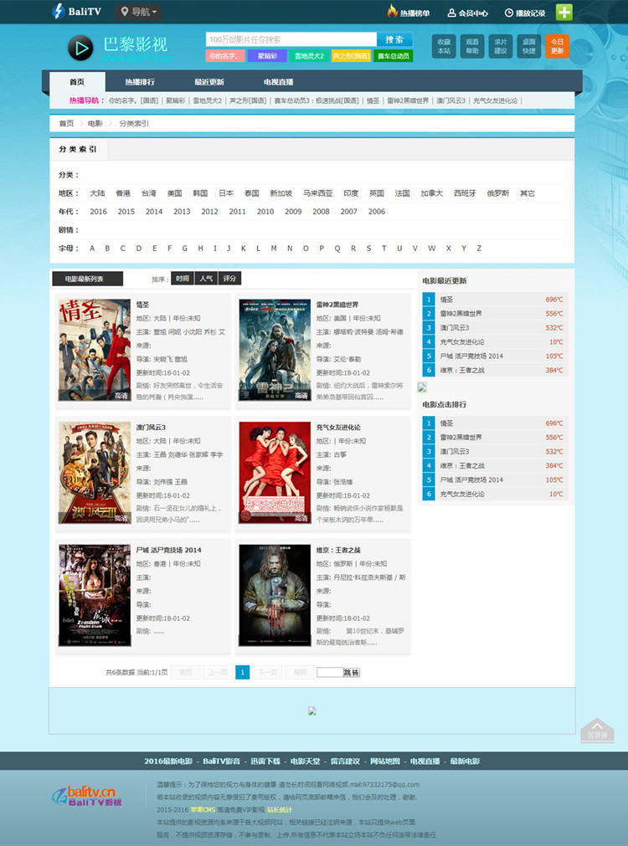Image resolution: width=628 pixels, height=846 pixels.
Task: Click the green plus icon in top bar
Action: tap(564, 13)
